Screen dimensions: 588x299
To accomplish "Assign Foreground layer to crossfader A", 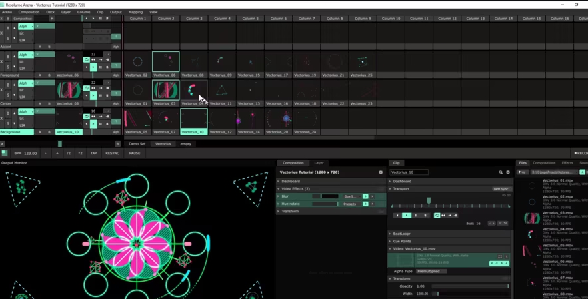I will pos(40,75).
